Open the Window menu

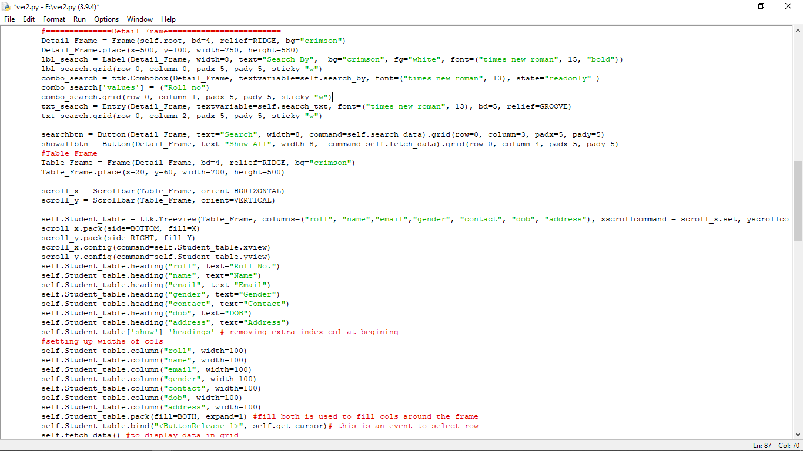coord(139,19)
